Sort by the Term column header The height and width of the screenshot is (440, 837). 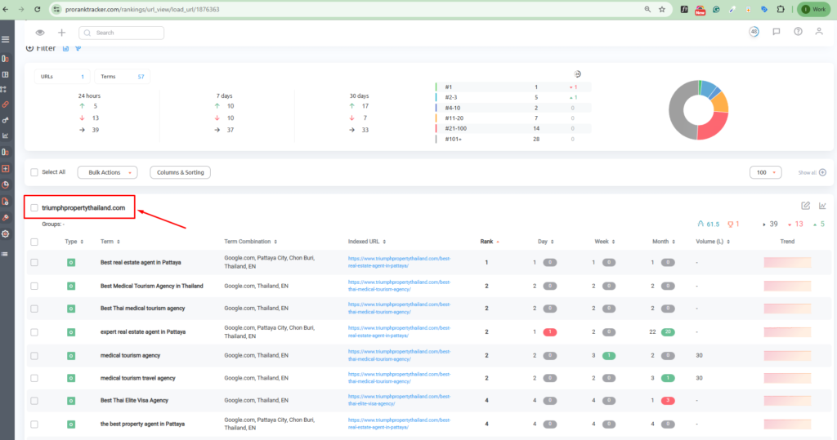pos(110,242)
